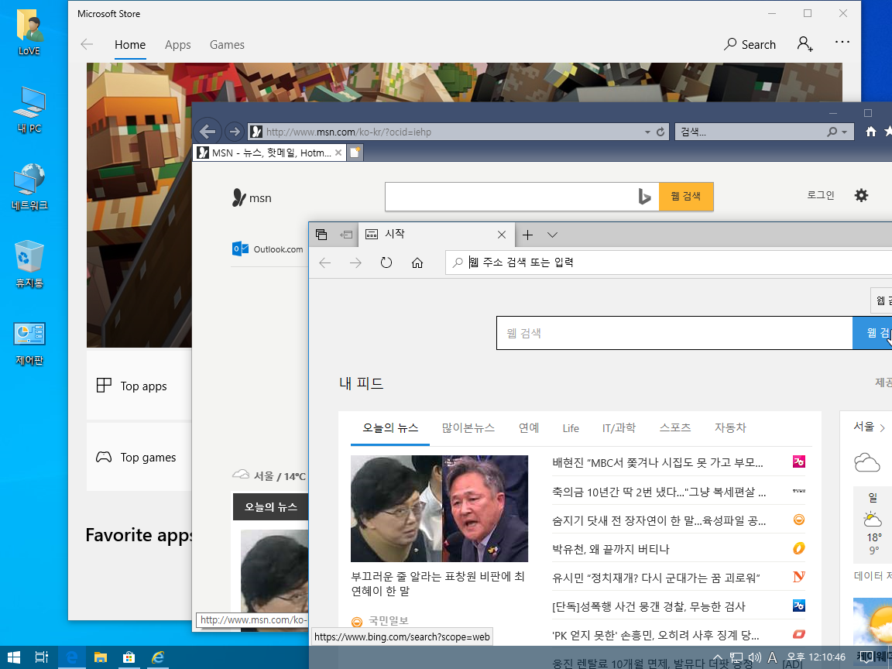The width and height of the screenshot is (892, 669).
Task: Click Internet Explorer 검색 search box
Action: tap(751, 132)
